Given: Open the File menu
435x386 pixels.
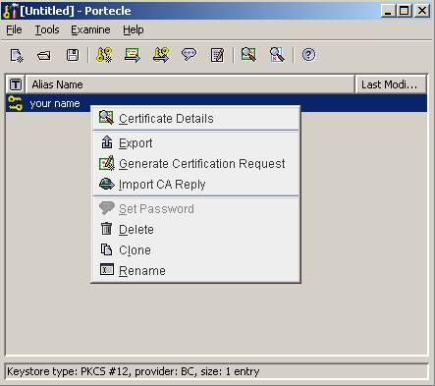Looking at the screenshot, I should click(x=14, y=29).
